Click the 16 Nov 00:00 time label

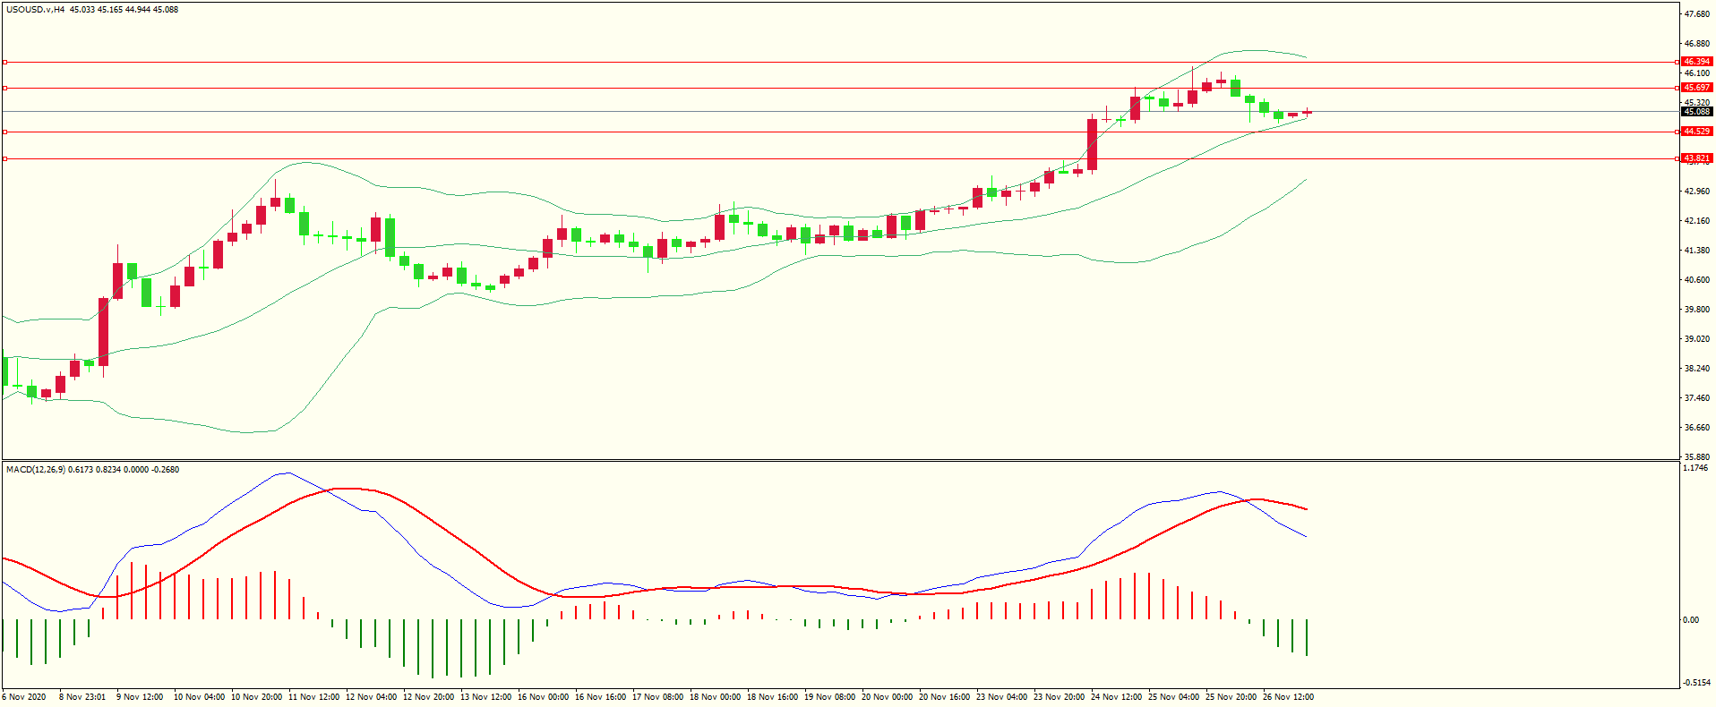tap(543, 697)
